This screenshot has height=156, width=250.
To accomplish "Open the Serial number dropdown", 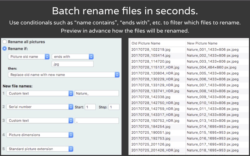I will 40,107.
